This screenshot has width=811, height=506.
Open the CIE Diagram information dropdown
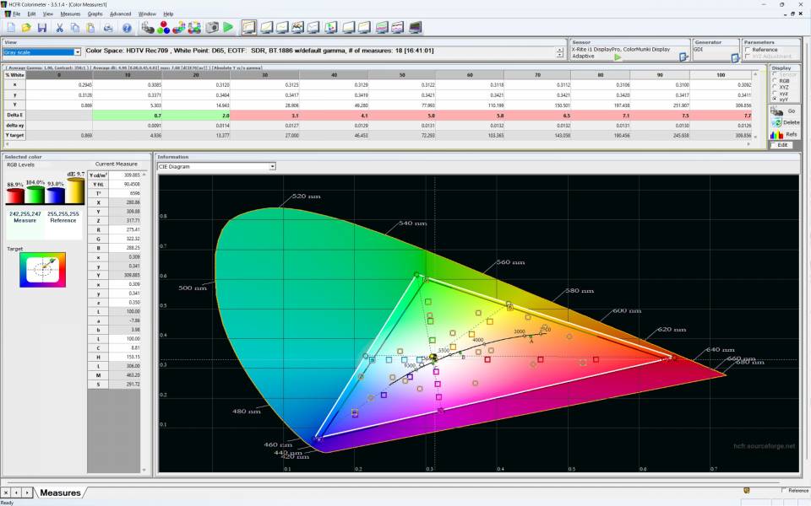point(272,166)
